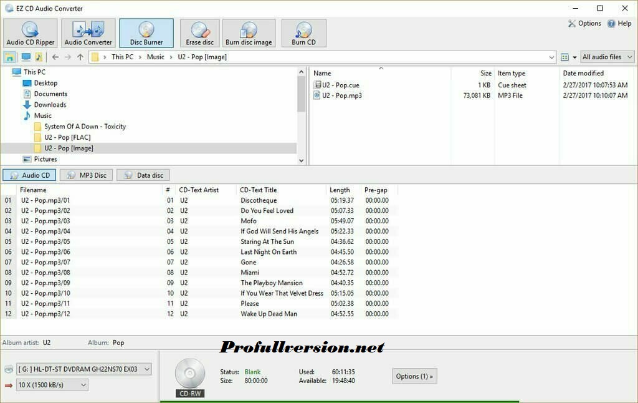The image size is (638, 403).
Task: Select the U2 - Pop [FLAC] folder
Action: point(70,137)
